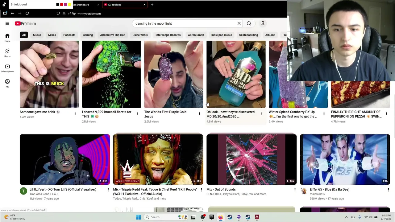Select the Skateboarding chip

[x=248, y=35]
